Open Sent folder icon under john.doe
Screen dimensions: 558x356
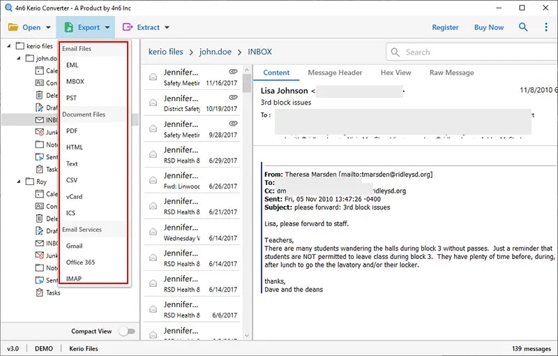point(39,157)
